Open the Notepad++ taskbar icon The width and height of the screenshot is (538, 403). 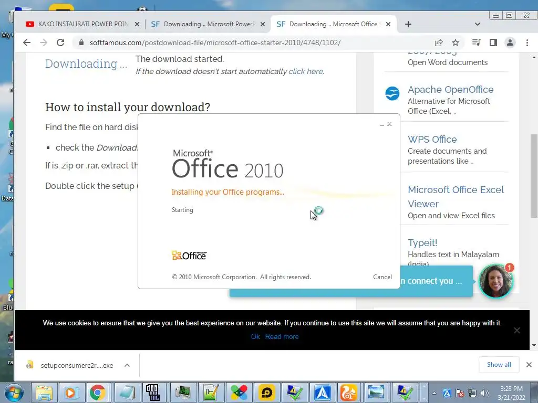click(211, 393)
